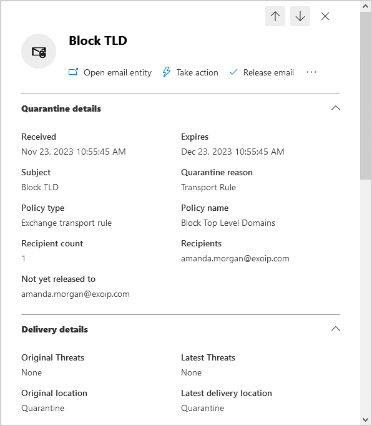Collapse the Quarantine details section
Viewport: 372px width, 426px height.
click(336, 108)
